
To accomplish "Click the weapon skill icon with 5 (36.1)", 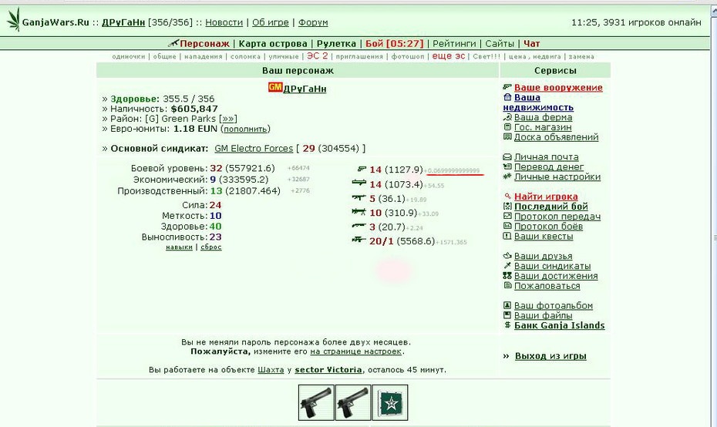I will (x=359, y=197).
